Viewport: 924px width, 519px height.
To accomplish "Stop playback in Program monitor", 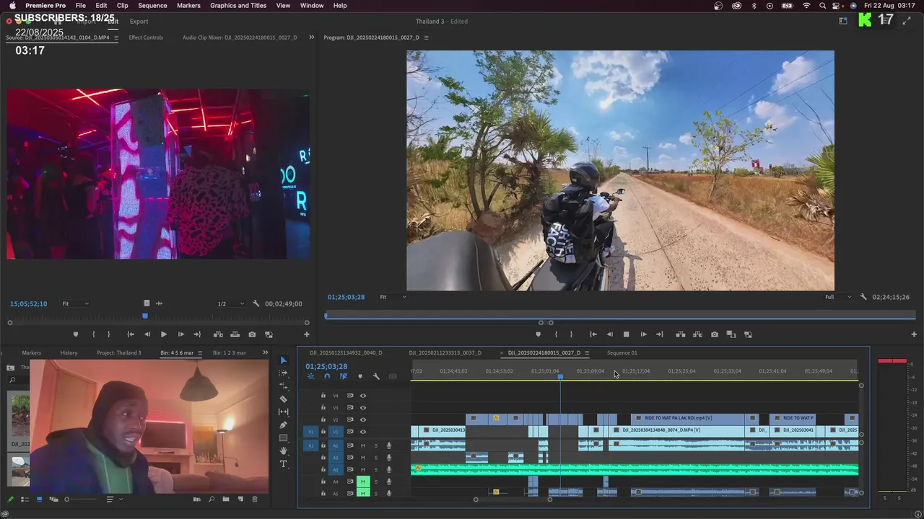I will click(x=626, y=334).
